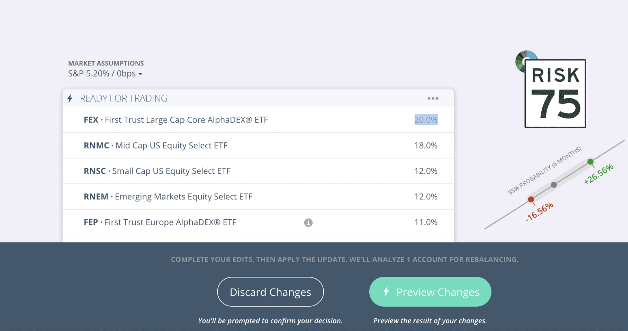Change the RNSC 12.0% allocation value
The width and height of the screenshot is (628, 331).
426,171
